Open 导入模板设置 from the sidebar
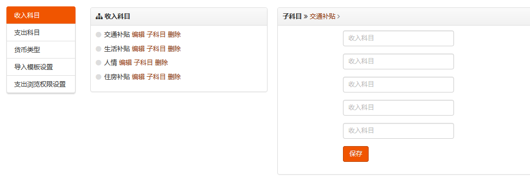Viewport: 530px width, 183px height. tap(41, 67)
